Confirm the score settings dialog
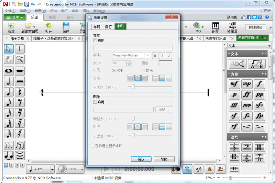275x183 pixels. [141, 159]
